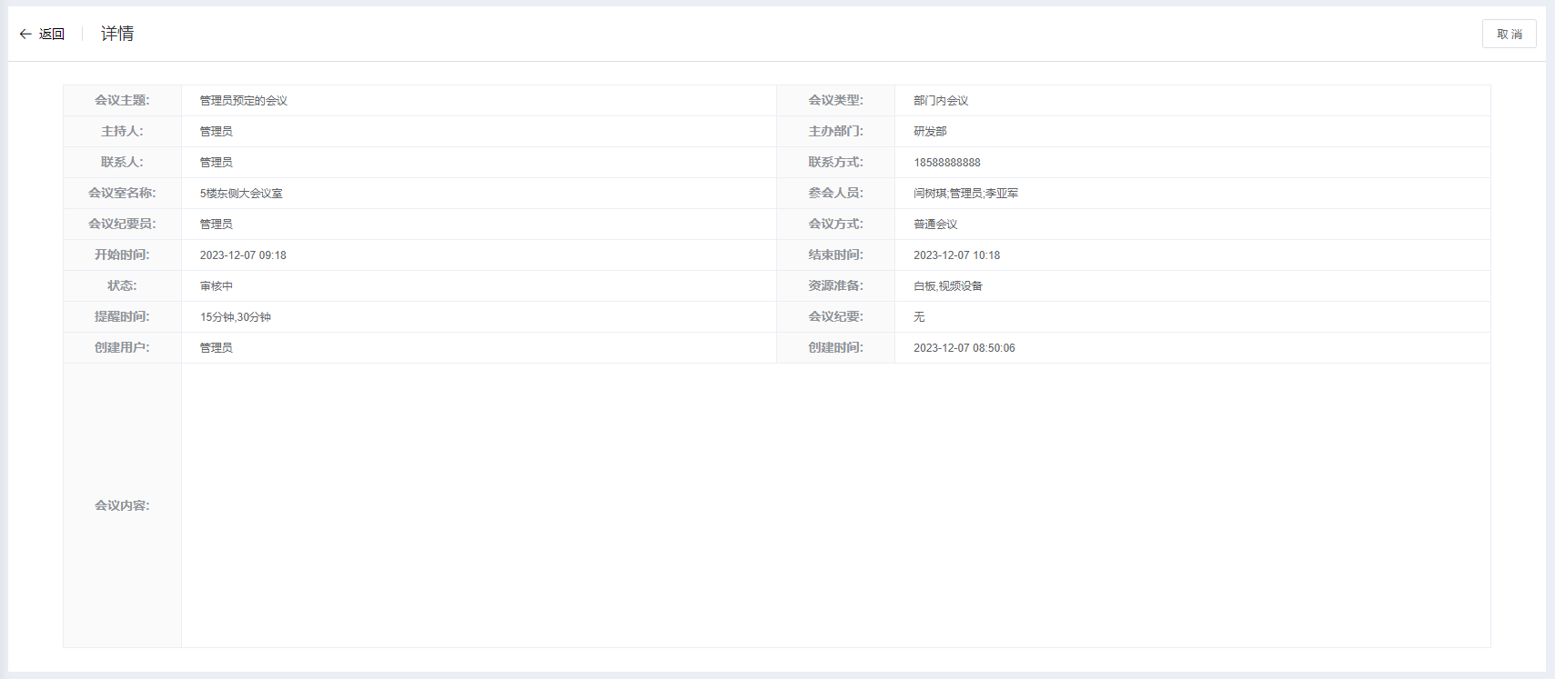Select the creation time 2023-12-07 08:50:06
Image resolution: width=1555 pixels, height=679 pixels.
tap(964, 348)
